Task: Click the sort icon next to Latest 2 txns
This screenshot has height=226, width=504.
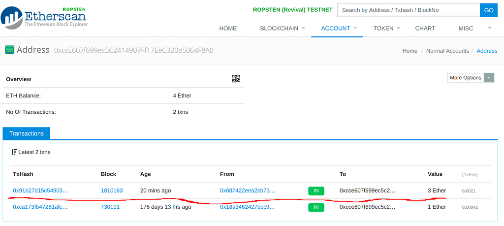Action: click(14, 152)
